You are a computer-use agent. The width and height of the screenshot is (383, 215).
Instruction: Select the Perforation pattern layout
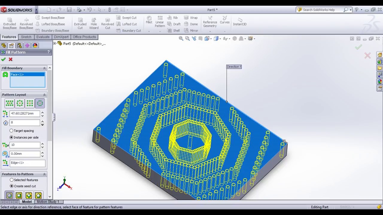[10, 103]
